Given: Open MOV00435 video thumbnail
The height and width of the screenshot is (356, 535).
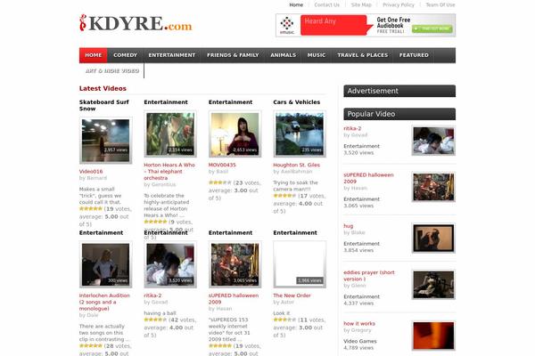Looking at the screenshot, I should 235,133.
